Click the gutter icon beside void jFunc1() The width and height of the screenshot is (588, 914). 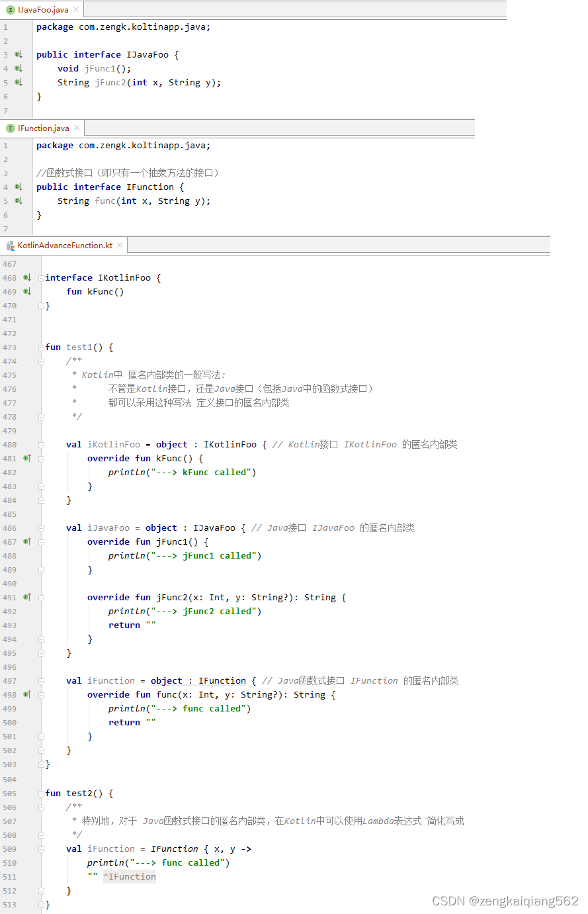point(19,68)
